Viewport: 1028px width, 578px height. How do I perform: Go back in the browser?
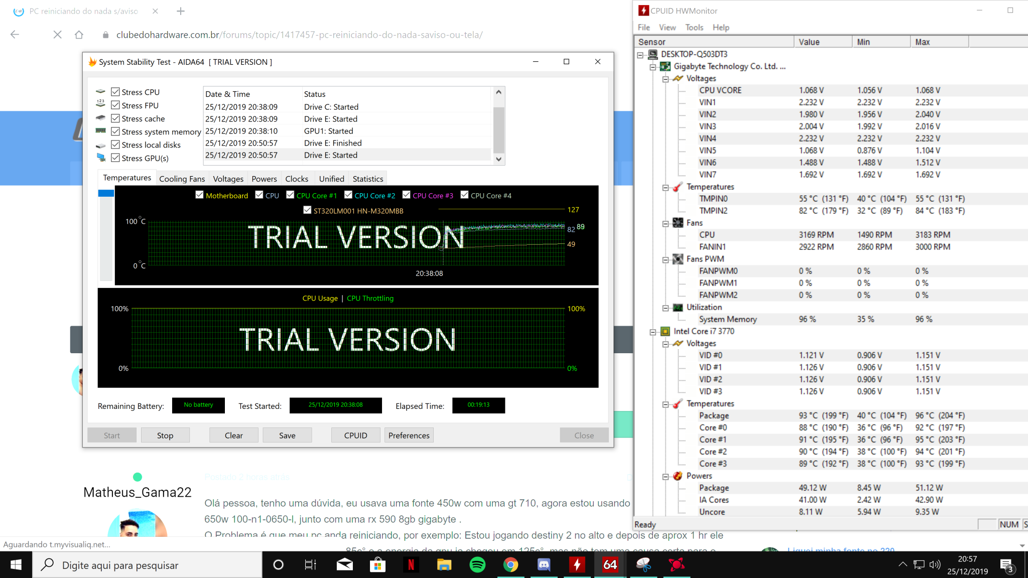15,35
